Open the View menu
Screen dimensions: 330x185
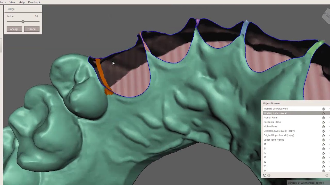tap(12, 2)
